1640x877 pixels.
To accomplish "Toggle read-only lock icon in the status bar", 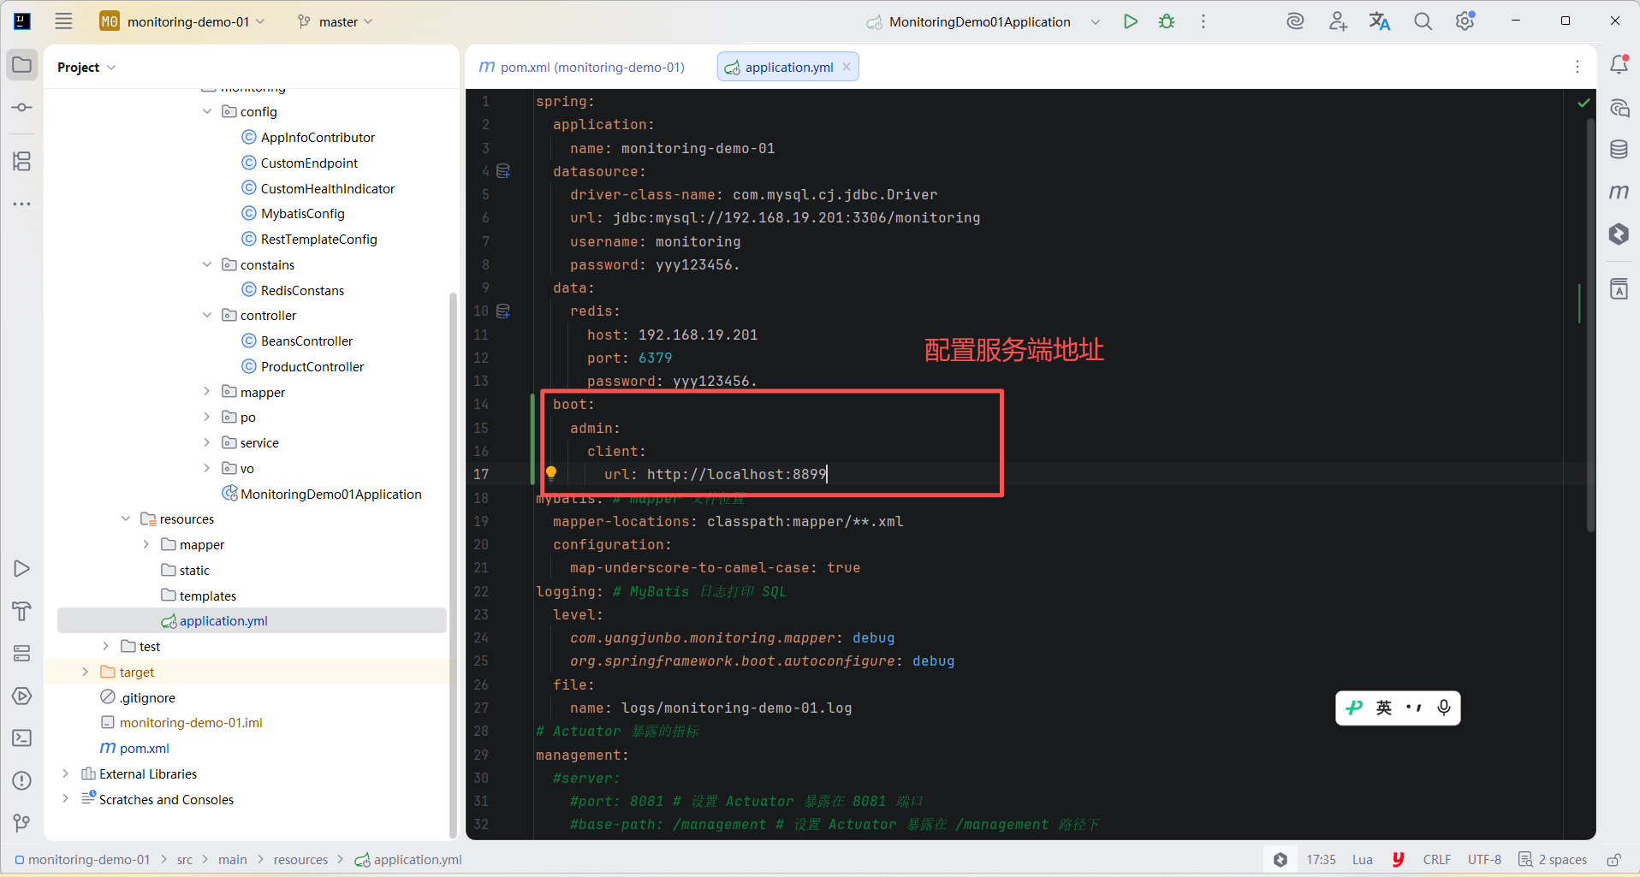I will pyautogui.click(x=1613, y=860).
